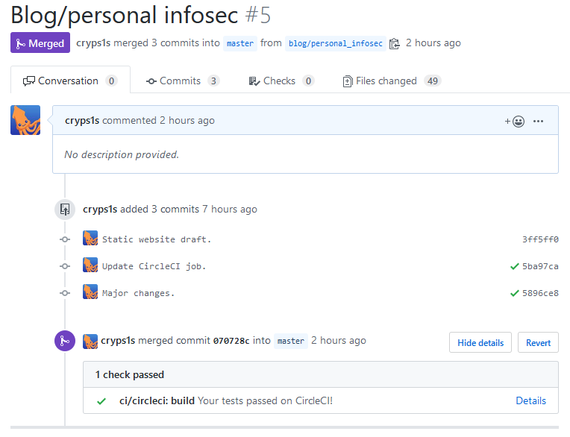Click cryps1s squid avatar beside comment
This screenshot has height=437, width=570.
[25, 120]
